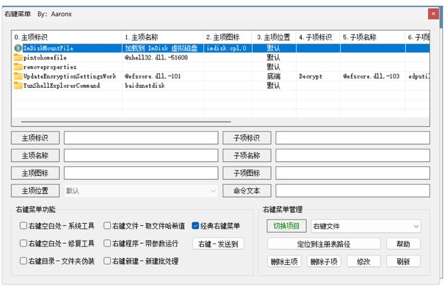Click the 主项标识 label button
Image resolution: width=447 pixels, height=290 pixels.
(35, 138)
